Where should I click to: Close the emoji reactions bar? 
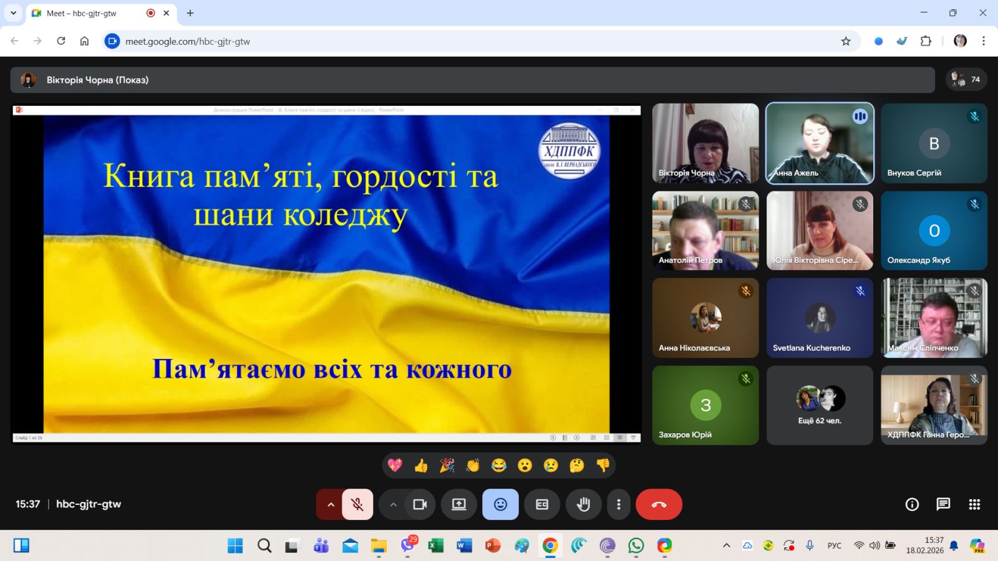(x=500, y=504)
